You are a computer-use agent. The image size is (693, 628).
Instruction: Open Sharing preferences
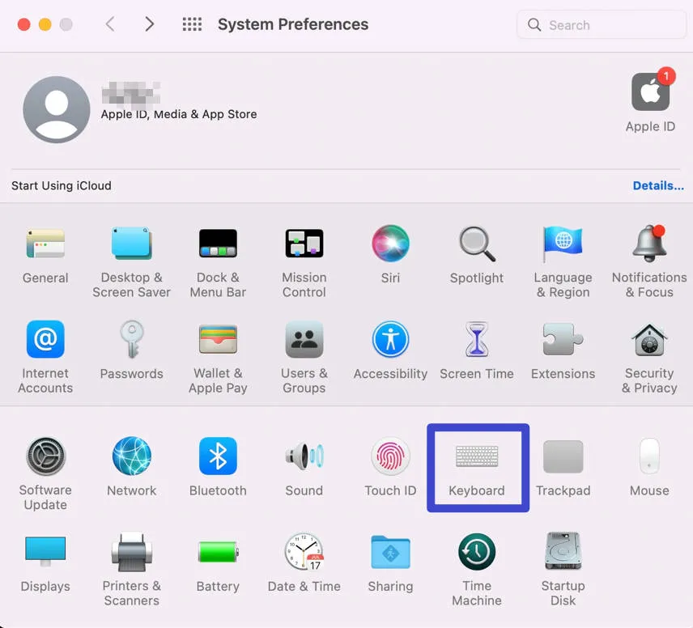pyautogui.click(x=390, y=563)
